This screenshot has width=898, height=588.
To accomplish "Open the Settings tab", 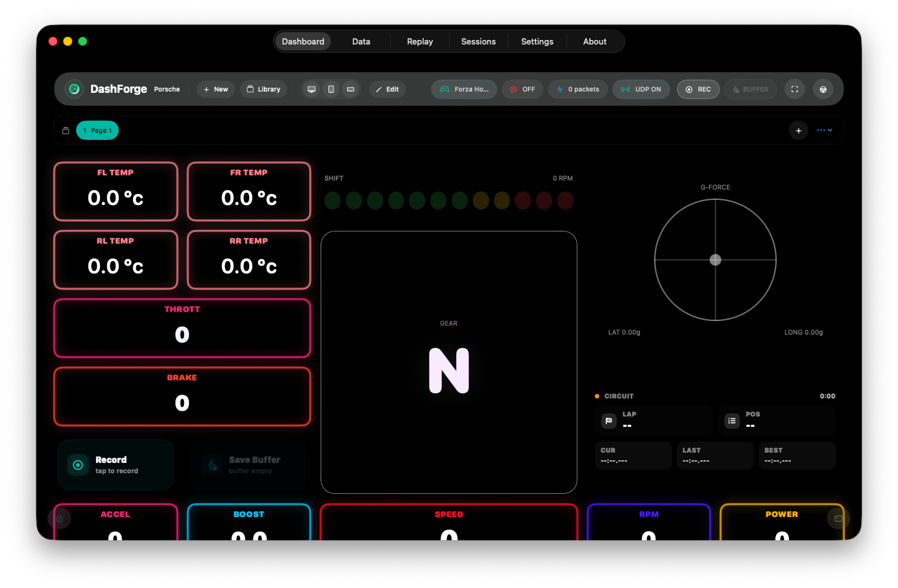I will [537, 41].
